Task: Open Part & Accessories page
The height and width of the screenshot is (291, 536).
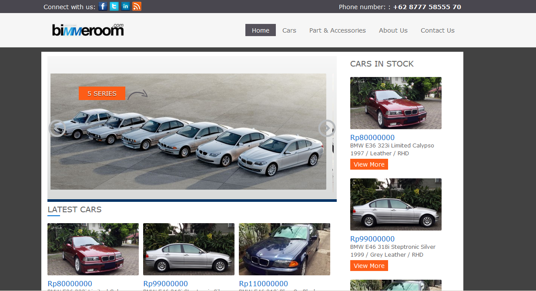Action: coord(337,30)
